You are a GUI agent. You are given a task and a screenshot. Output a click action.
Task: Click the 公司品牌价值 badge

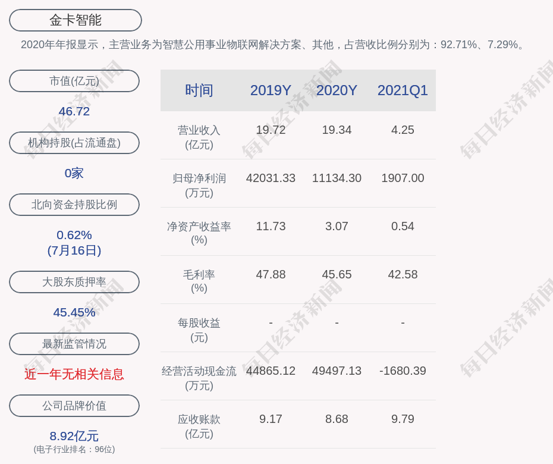pos(74,406)
